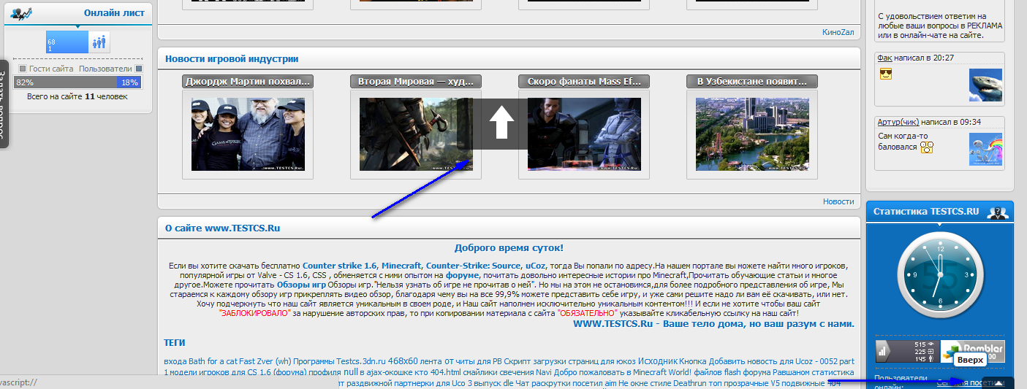Screen dimensions: 1027x389
Task: Click the dark counter badge showing 515, 225, 145
Action: pyautogui.click(x=907, y=352)
